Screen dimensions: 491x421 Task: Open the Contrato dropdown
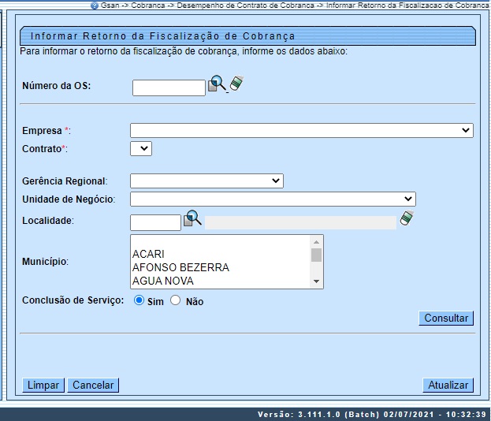point(141,148)
